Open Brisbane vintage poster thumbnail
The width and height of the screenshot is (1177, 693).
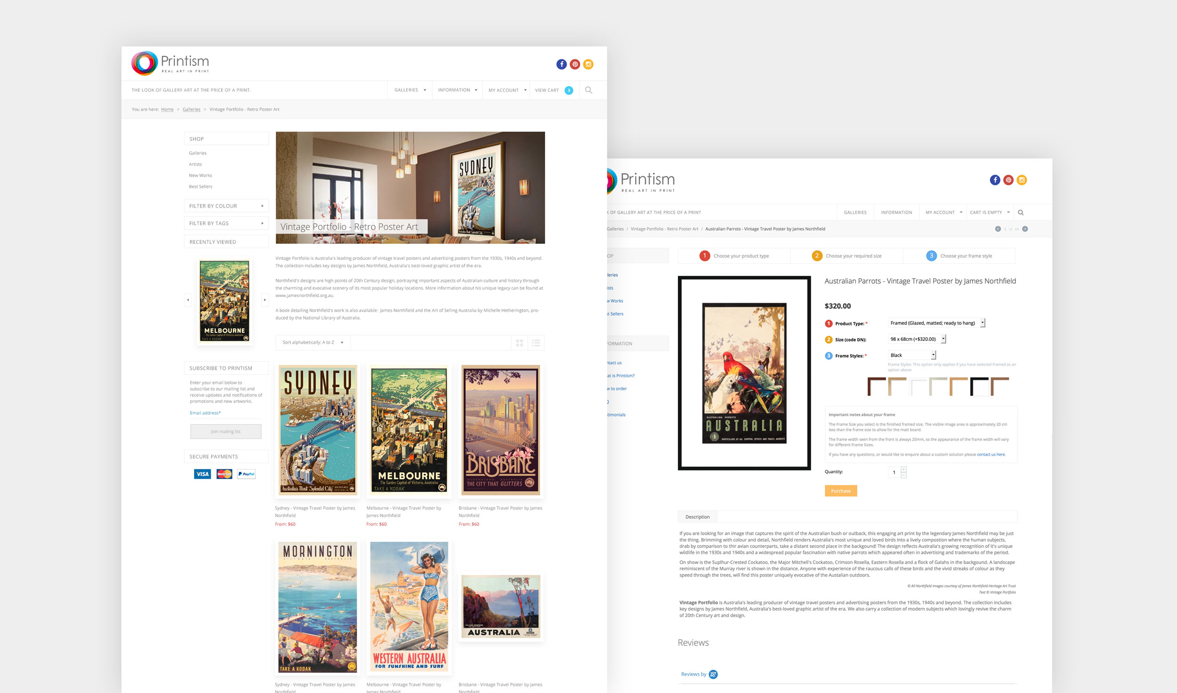[x=500, y=430]
